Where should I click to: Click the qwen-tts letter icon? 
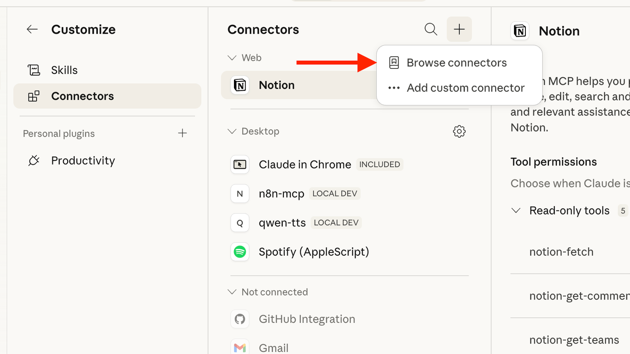[240, 223]
